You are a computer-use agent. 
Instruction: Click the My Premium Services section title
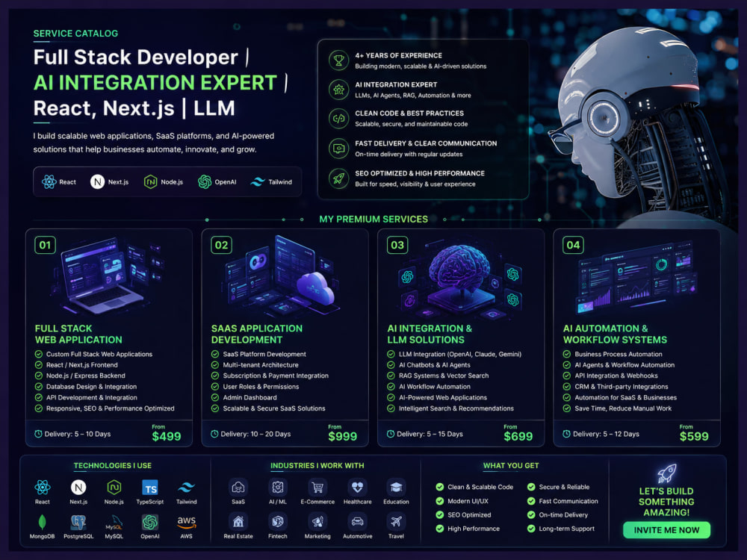pos(373,219)
